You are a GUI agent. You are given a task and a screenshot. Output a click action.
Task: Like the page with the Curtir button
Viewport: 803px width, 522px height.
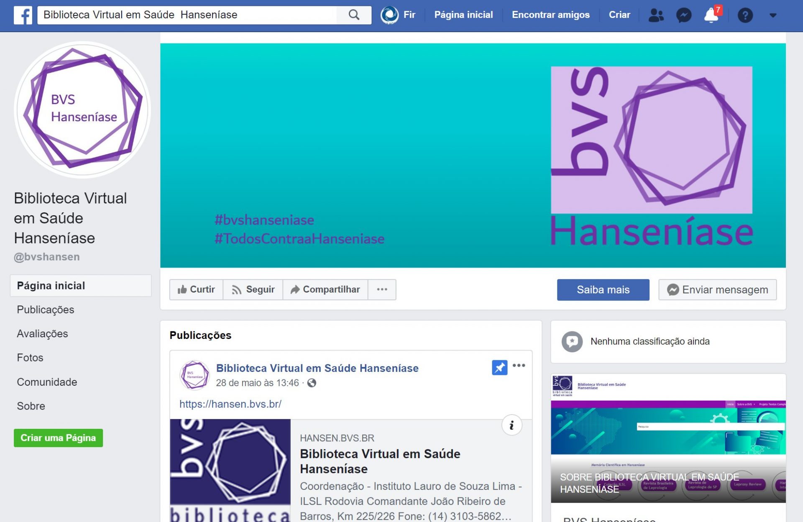pyautogui.click(x=196, y=289)
